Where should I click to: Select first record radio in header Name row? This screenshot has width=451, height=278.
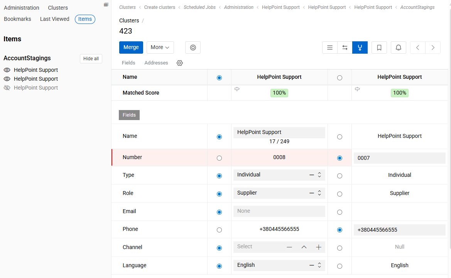pyautogui.click(x=219, y=78)
